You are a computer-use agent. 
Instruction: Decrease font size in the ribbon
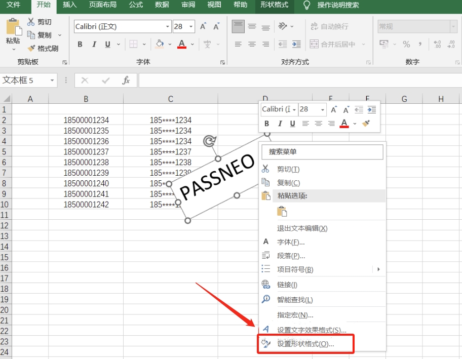pos(217,26)
